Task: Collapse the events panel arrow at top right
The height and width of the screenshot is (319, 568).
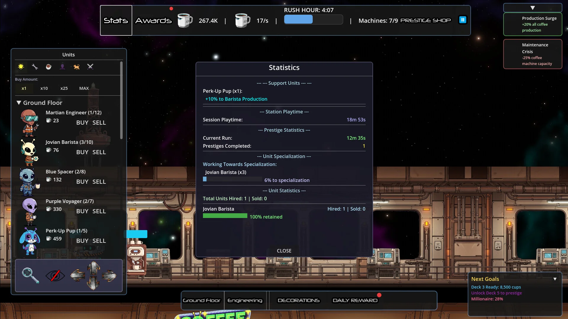Action: coord(532,8)
